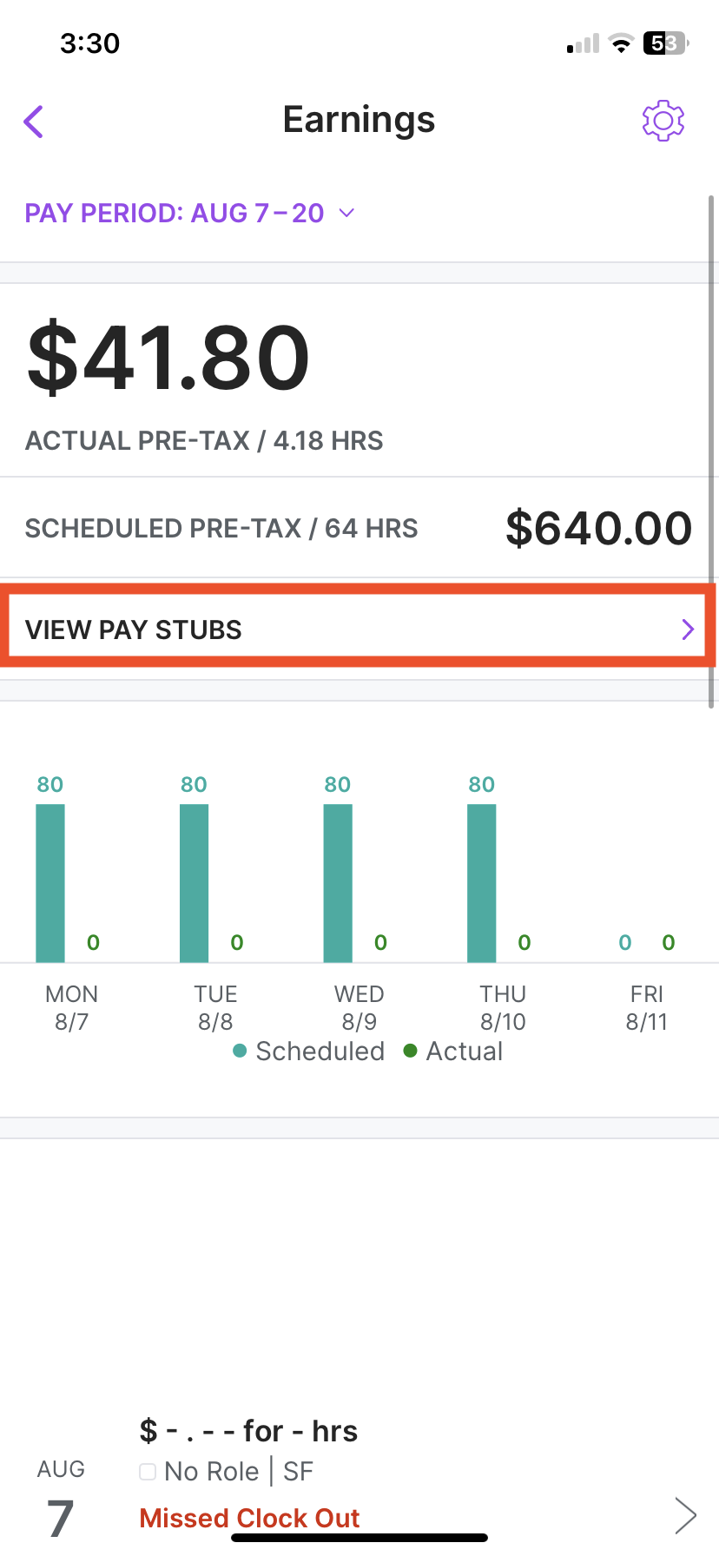This screenshot has width=719, height=1556.
Task: Tap the right arrow on the Aug 7 shift entry
Action: click(686, 1514)
